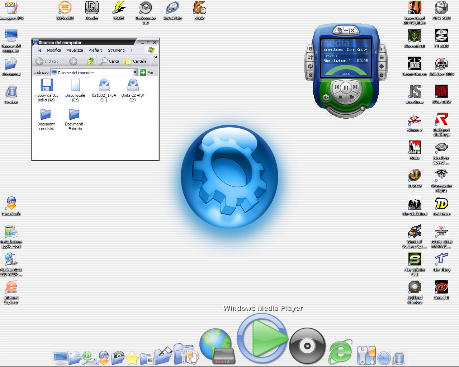This screenshot has width=459, height=367.
Task: Click the clock icon on the dock
Action: 384,358
